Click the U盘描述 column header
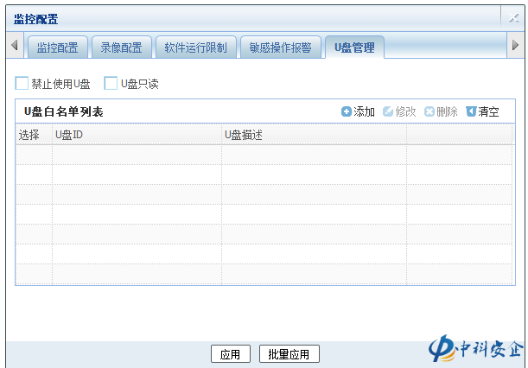The image size is (528, 368). coord(314,135)
